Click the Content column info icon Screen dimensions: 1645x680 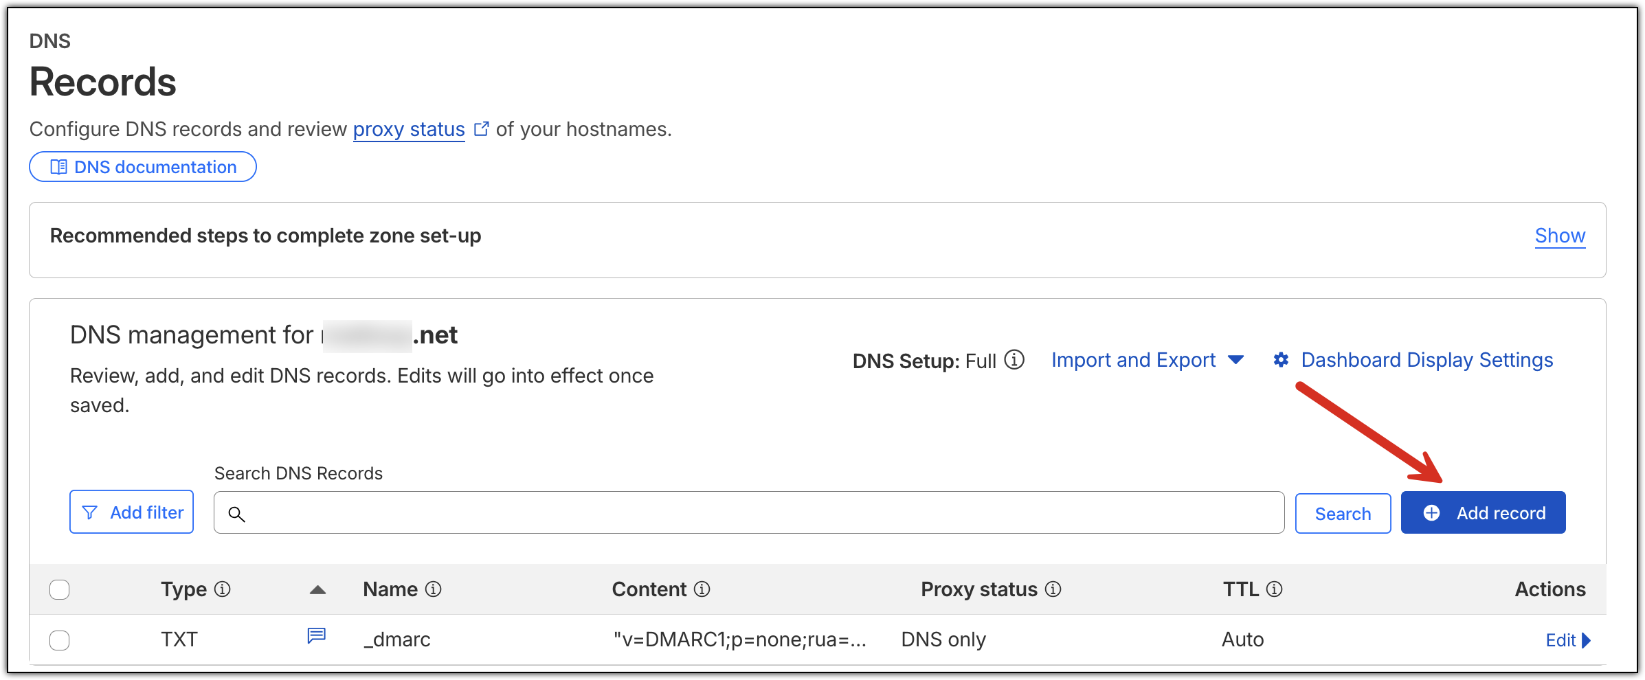pyautogui.click(x=702, y=589)
